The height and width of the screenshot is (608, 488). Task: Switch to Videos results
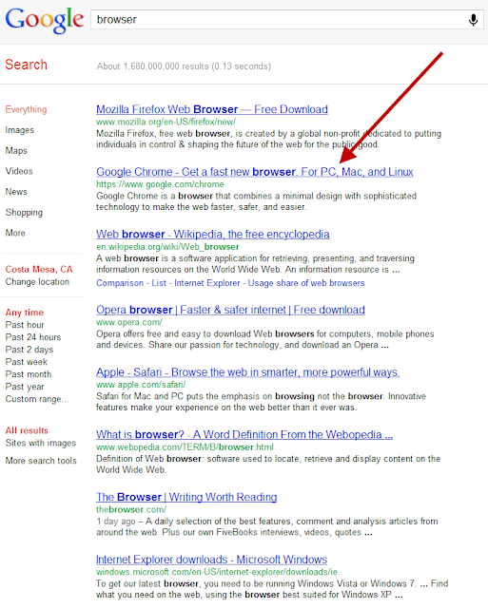19,171
